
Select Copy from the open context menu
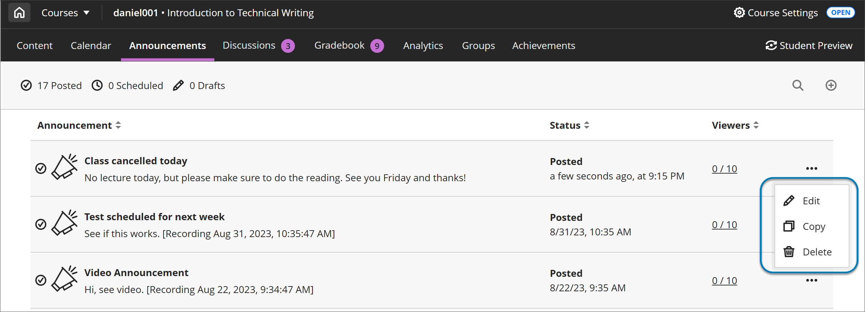(x=814, y=226)
